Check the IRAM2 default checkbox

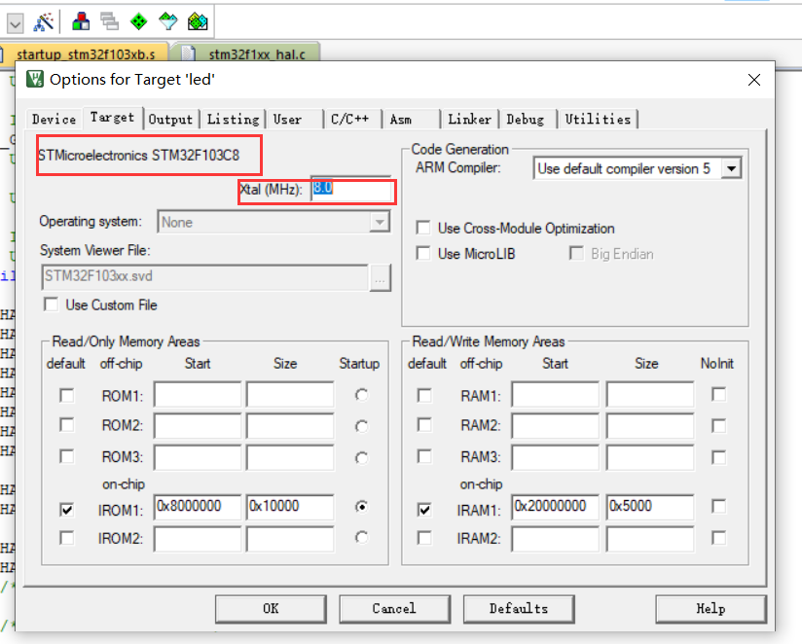424,538
